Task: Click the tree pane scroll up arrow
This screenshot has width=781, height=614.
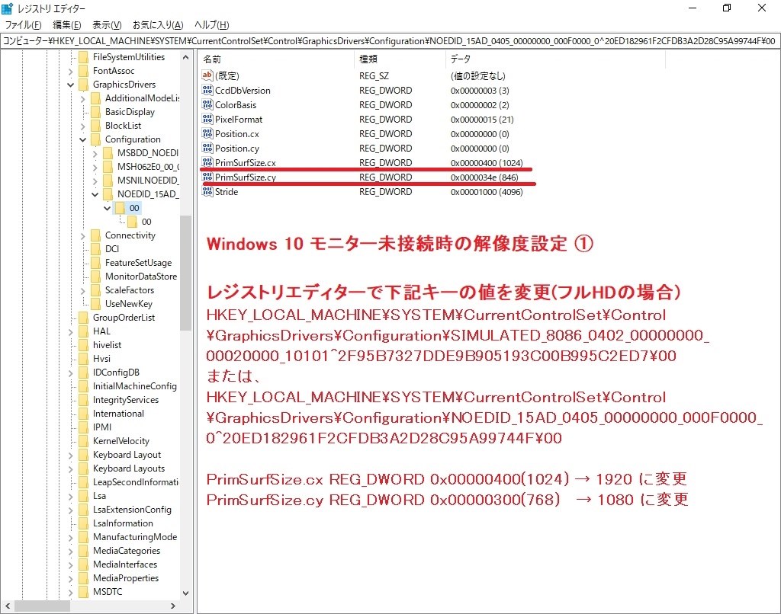Action: point(186,57)
